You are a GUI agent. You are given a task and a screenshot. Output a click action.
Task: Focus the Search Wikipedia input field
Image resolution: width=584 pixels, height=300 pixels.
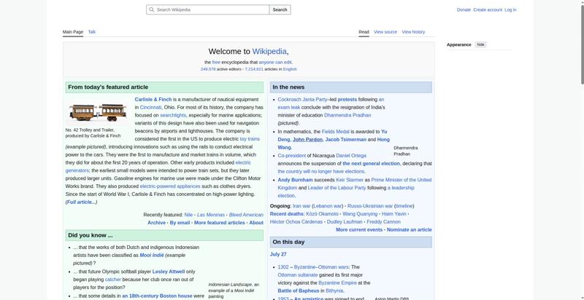pyautogui.click(x=208, y=9)
